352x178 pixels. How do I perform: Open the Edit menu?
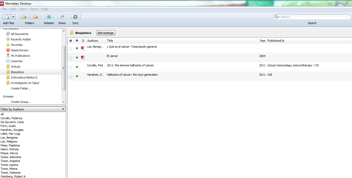click(13, 9)
